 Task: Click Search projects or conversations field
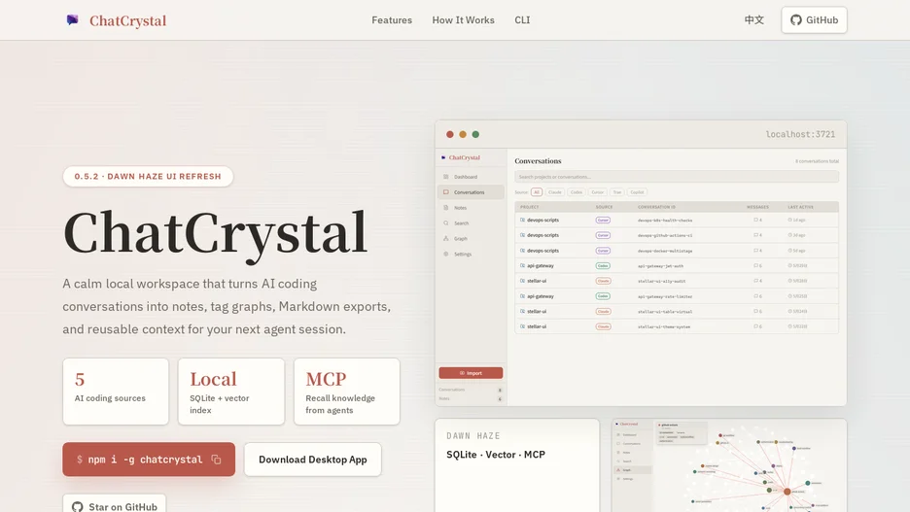point(676,176)
